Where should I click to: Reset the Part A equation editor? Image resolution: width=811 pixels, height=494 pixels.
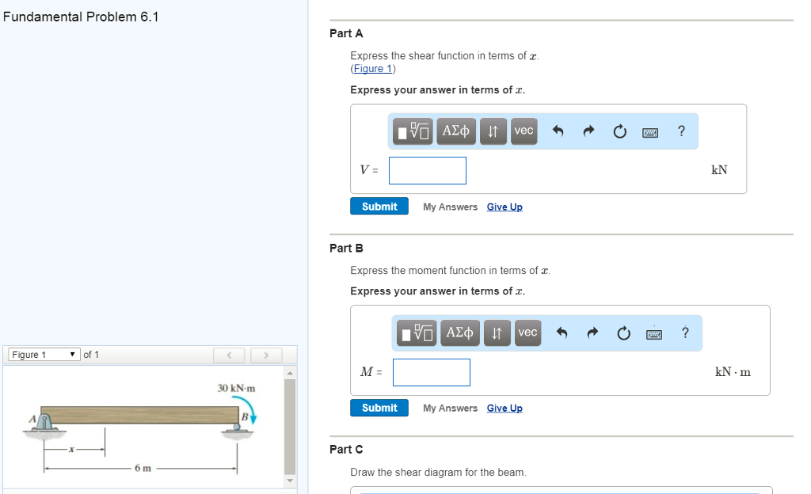click(x=619, y=131)
